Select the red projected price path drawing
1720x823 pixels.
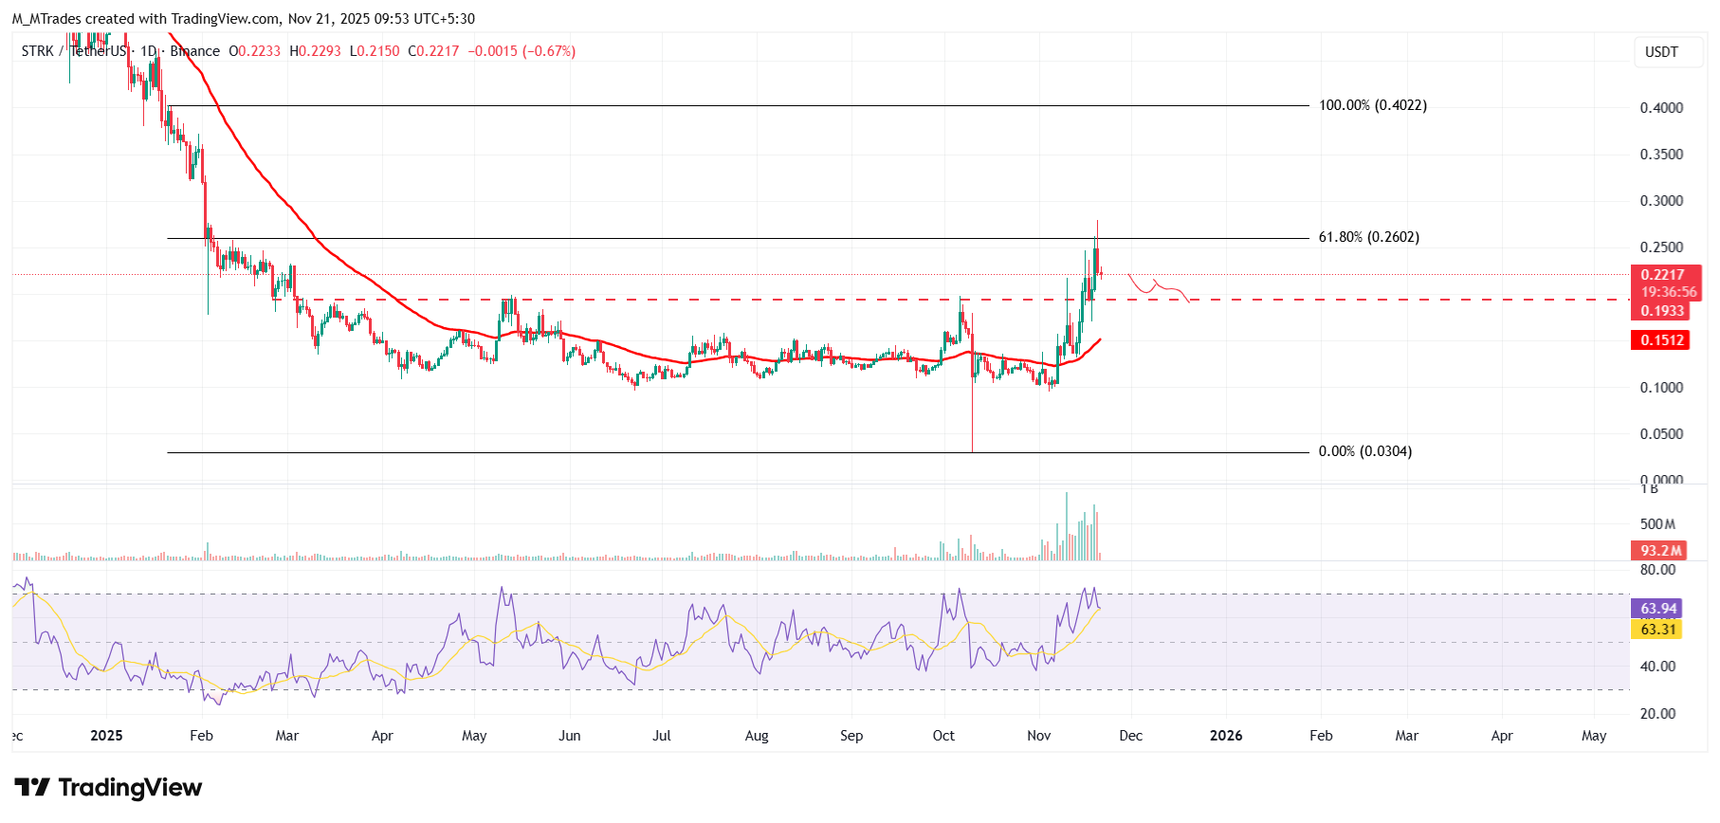point(1159,286)
